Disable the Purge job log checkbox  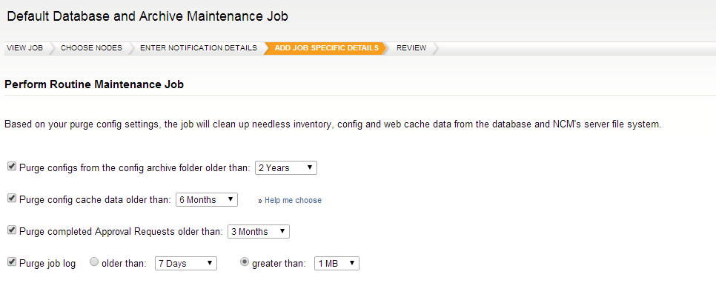pyautogui.click(x=11, y=262)
